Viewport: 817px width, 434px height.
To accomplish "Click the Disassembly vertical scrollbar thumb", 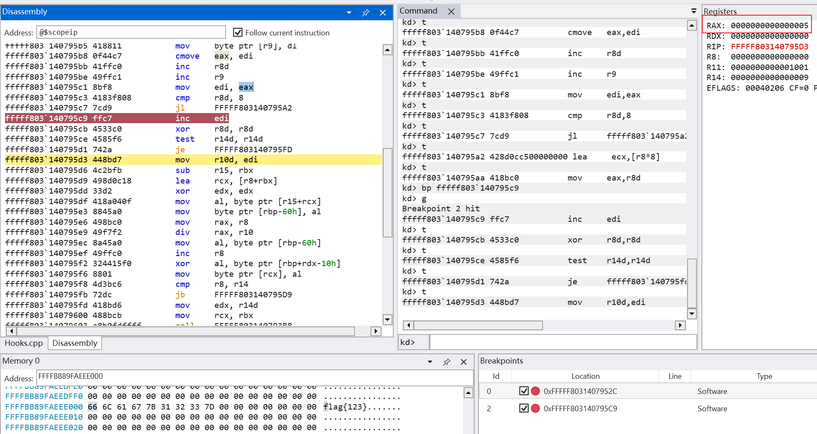I will point(387,192).
